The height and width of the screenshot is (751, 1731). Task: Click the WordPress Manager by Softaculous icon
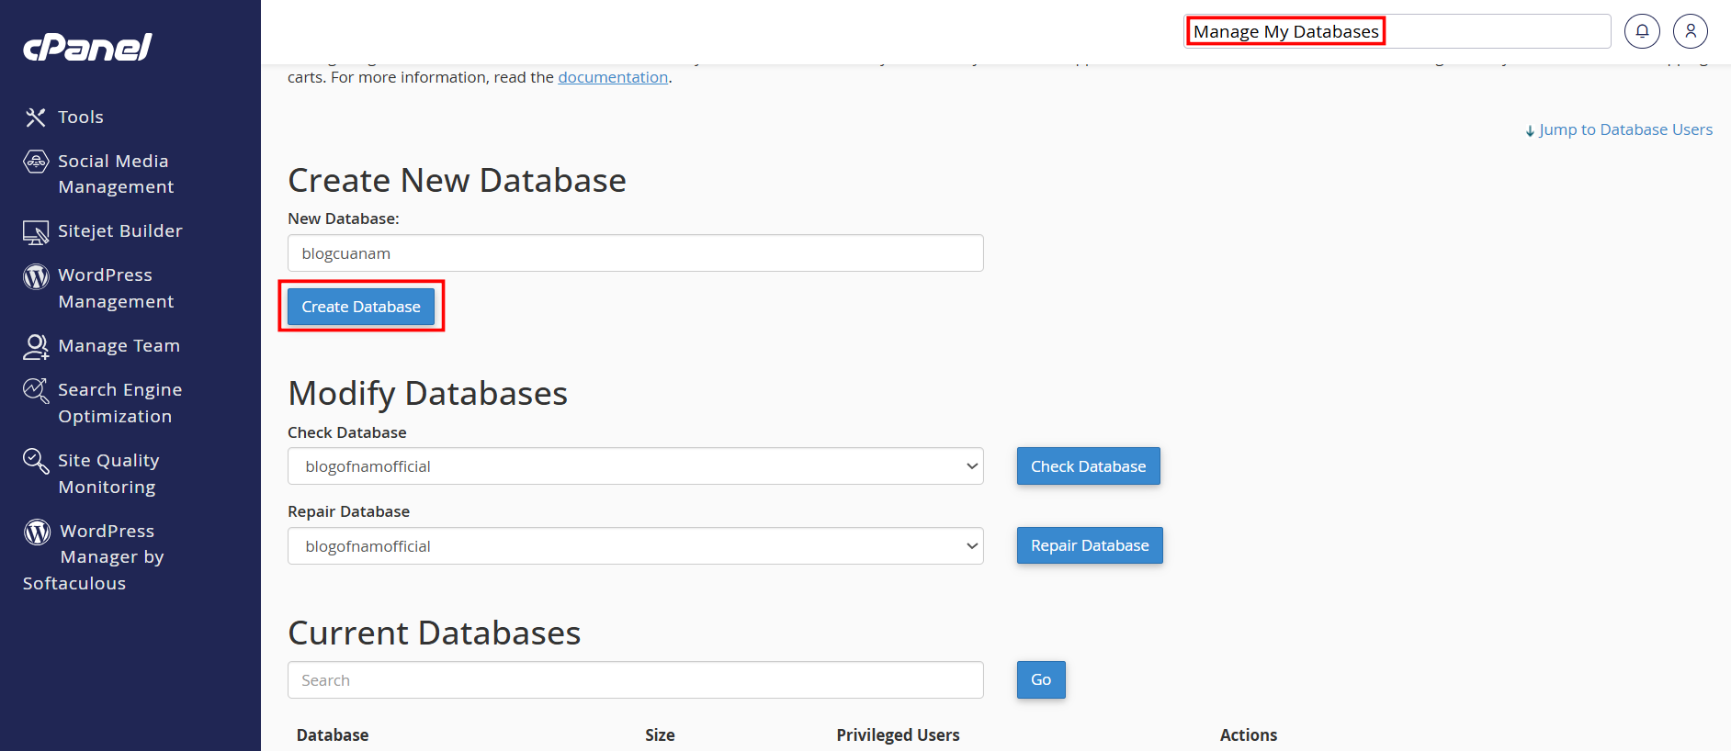click(37, 532)
